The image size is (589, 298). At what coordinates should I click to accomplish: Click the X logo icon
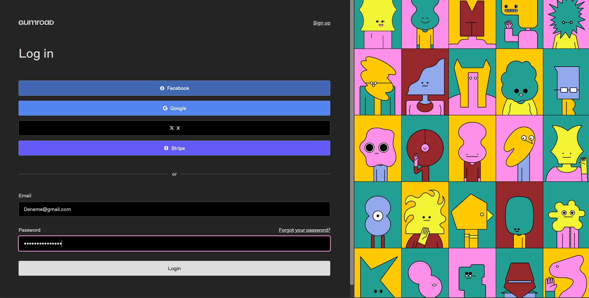pos(172,128)
